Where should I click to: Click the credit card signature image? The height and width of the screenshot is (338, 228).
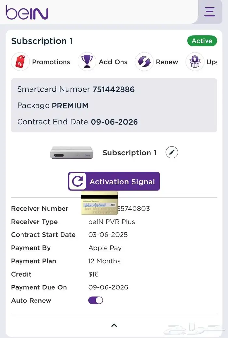[99, 203]
